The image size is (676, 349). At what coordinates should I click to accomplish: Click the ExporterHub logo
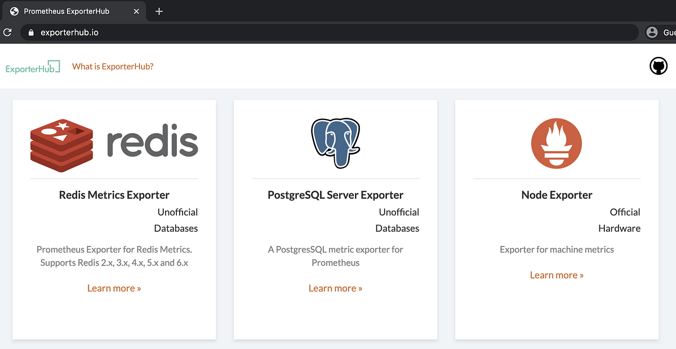[x=32, y=66]
